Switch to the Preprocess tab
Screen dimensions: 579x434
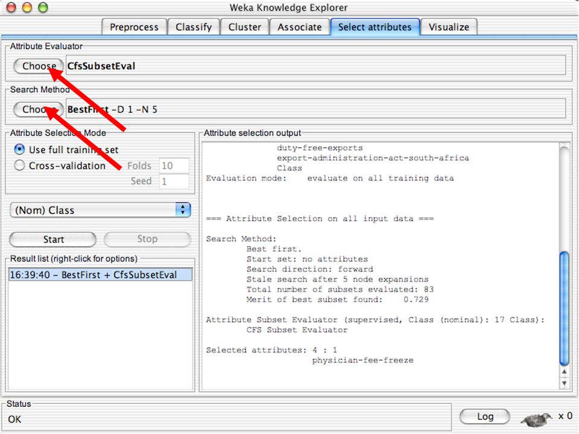tap(134, 27)
